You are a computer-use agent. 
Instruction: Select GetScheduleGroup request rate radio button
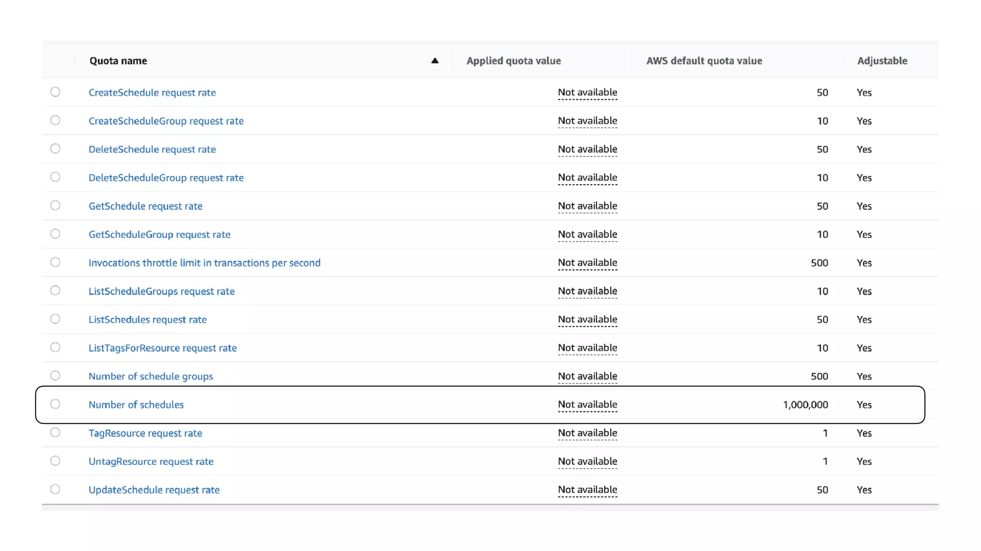pyautogui.click(x=55, y=234)
